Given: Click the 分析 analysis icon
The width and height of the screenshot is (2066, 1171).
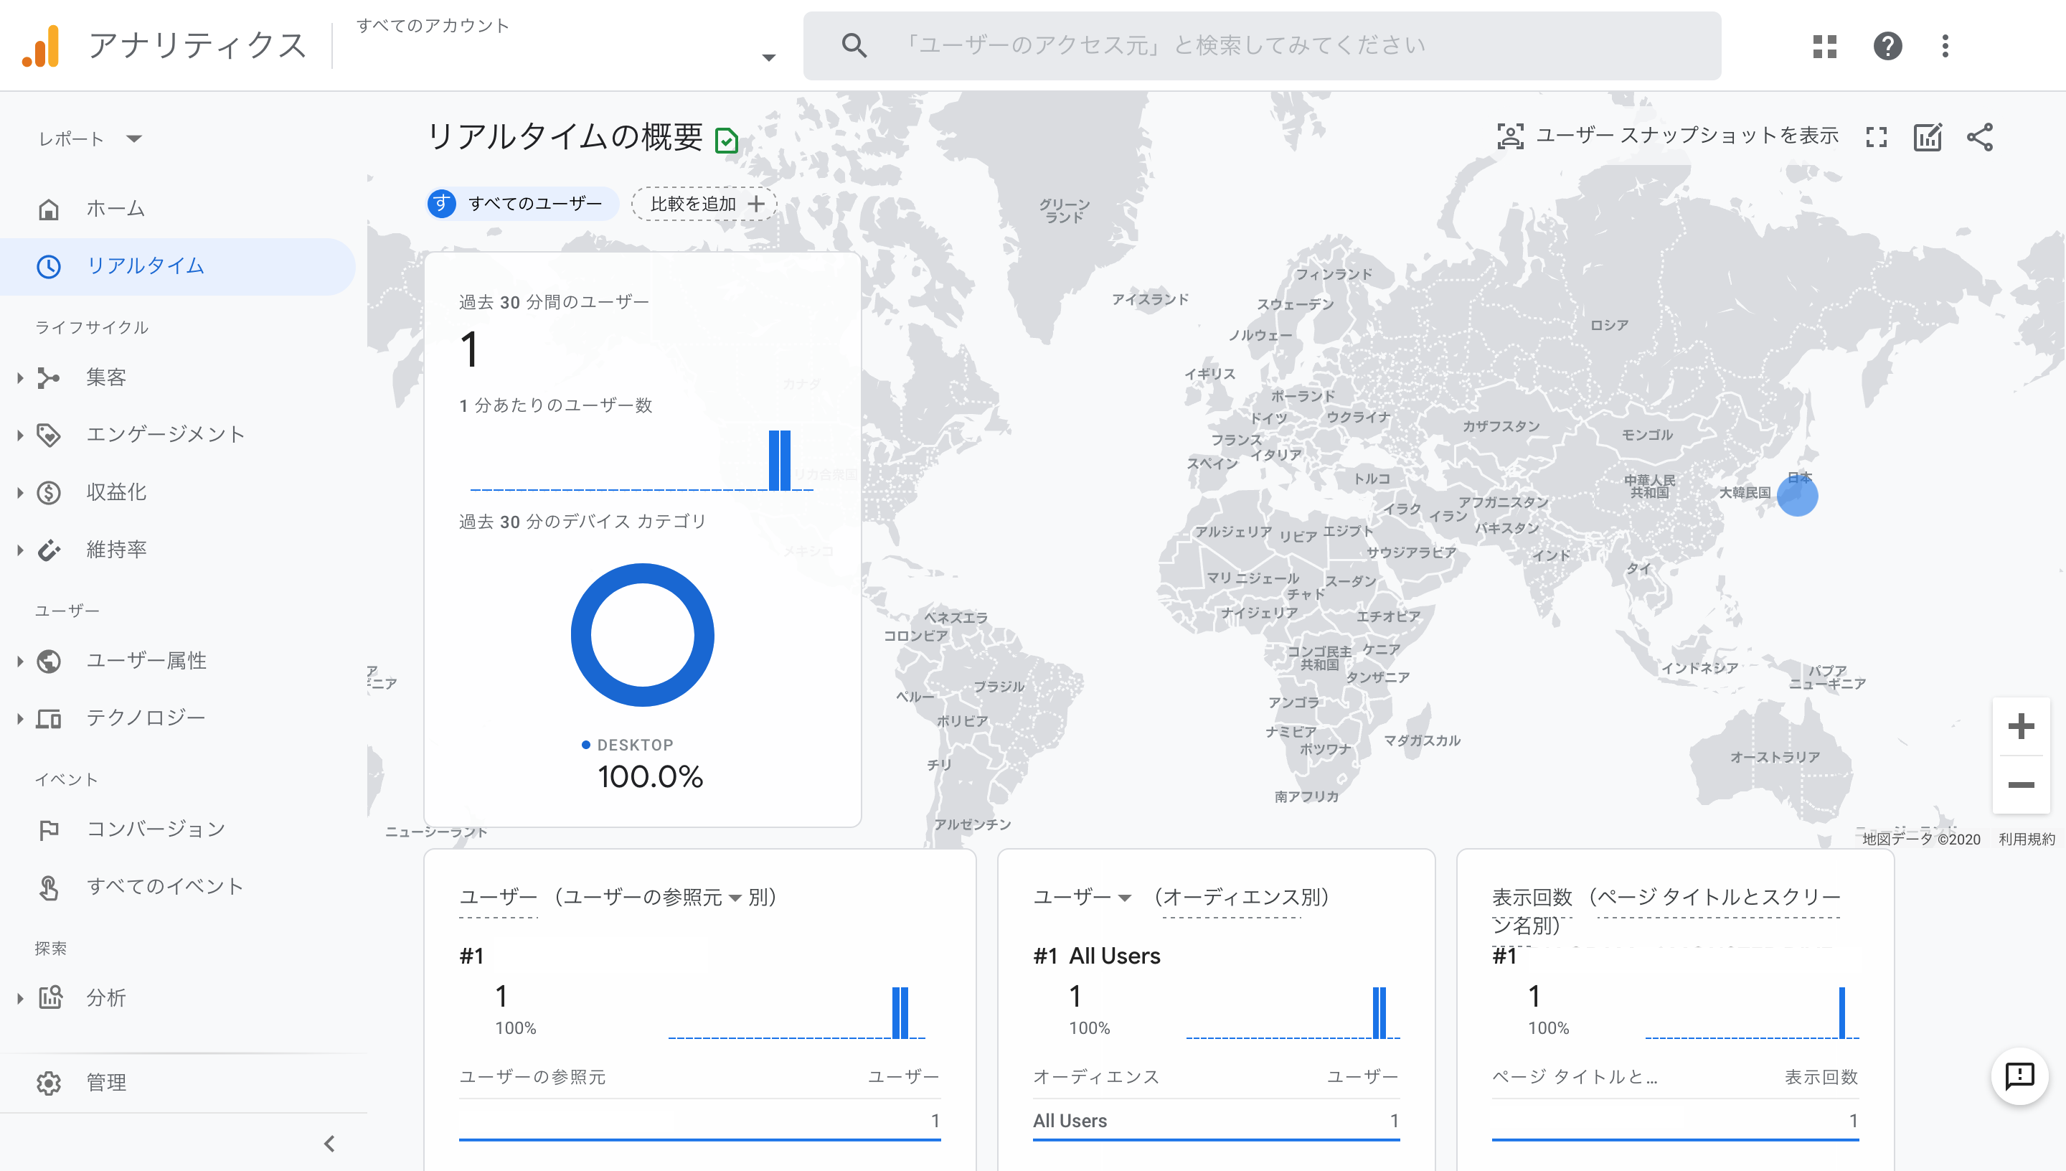Looking at the screenshot, I should tap(49, 997).
